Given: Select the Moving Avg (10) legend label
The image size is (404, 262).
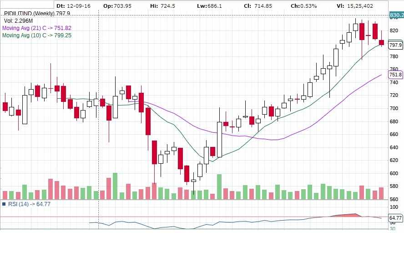Looking at the screenshot, I should [x=37, y=35].
